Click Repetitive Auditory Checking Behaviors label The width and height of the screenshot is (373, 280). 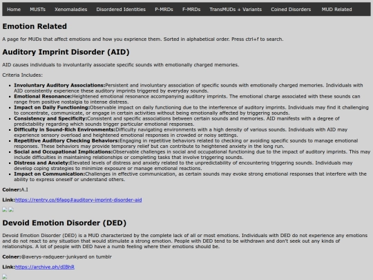coord(66,141)
